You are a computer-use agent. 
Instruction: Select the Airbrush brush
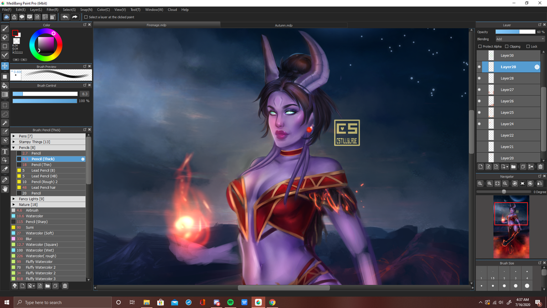[48, 210]
